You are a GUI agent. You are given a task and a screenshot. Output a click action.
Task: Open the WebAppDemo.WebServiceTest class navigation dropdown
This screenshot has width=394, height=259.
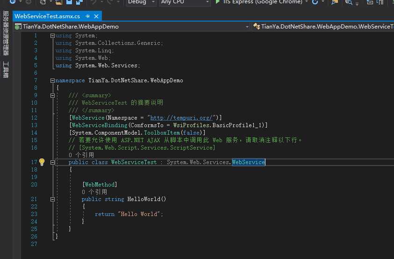323,26
